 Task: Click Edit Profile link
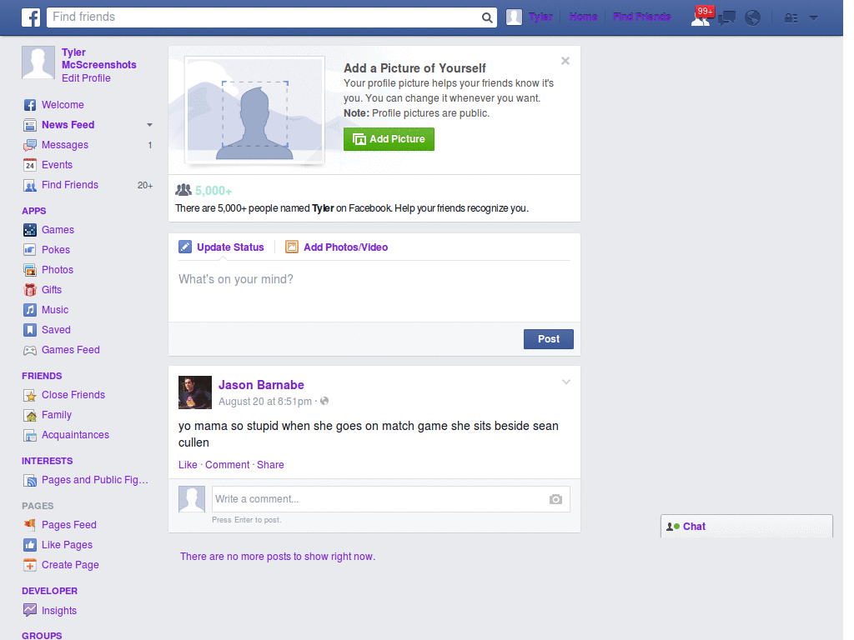click(x=86, y=78)
